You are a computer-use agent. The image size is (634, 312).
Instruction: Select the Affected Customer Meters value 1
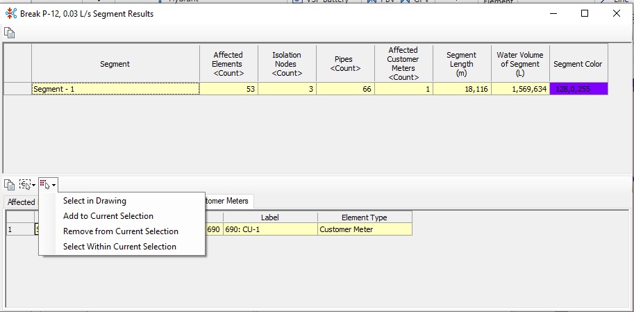(x=403, y=89)
